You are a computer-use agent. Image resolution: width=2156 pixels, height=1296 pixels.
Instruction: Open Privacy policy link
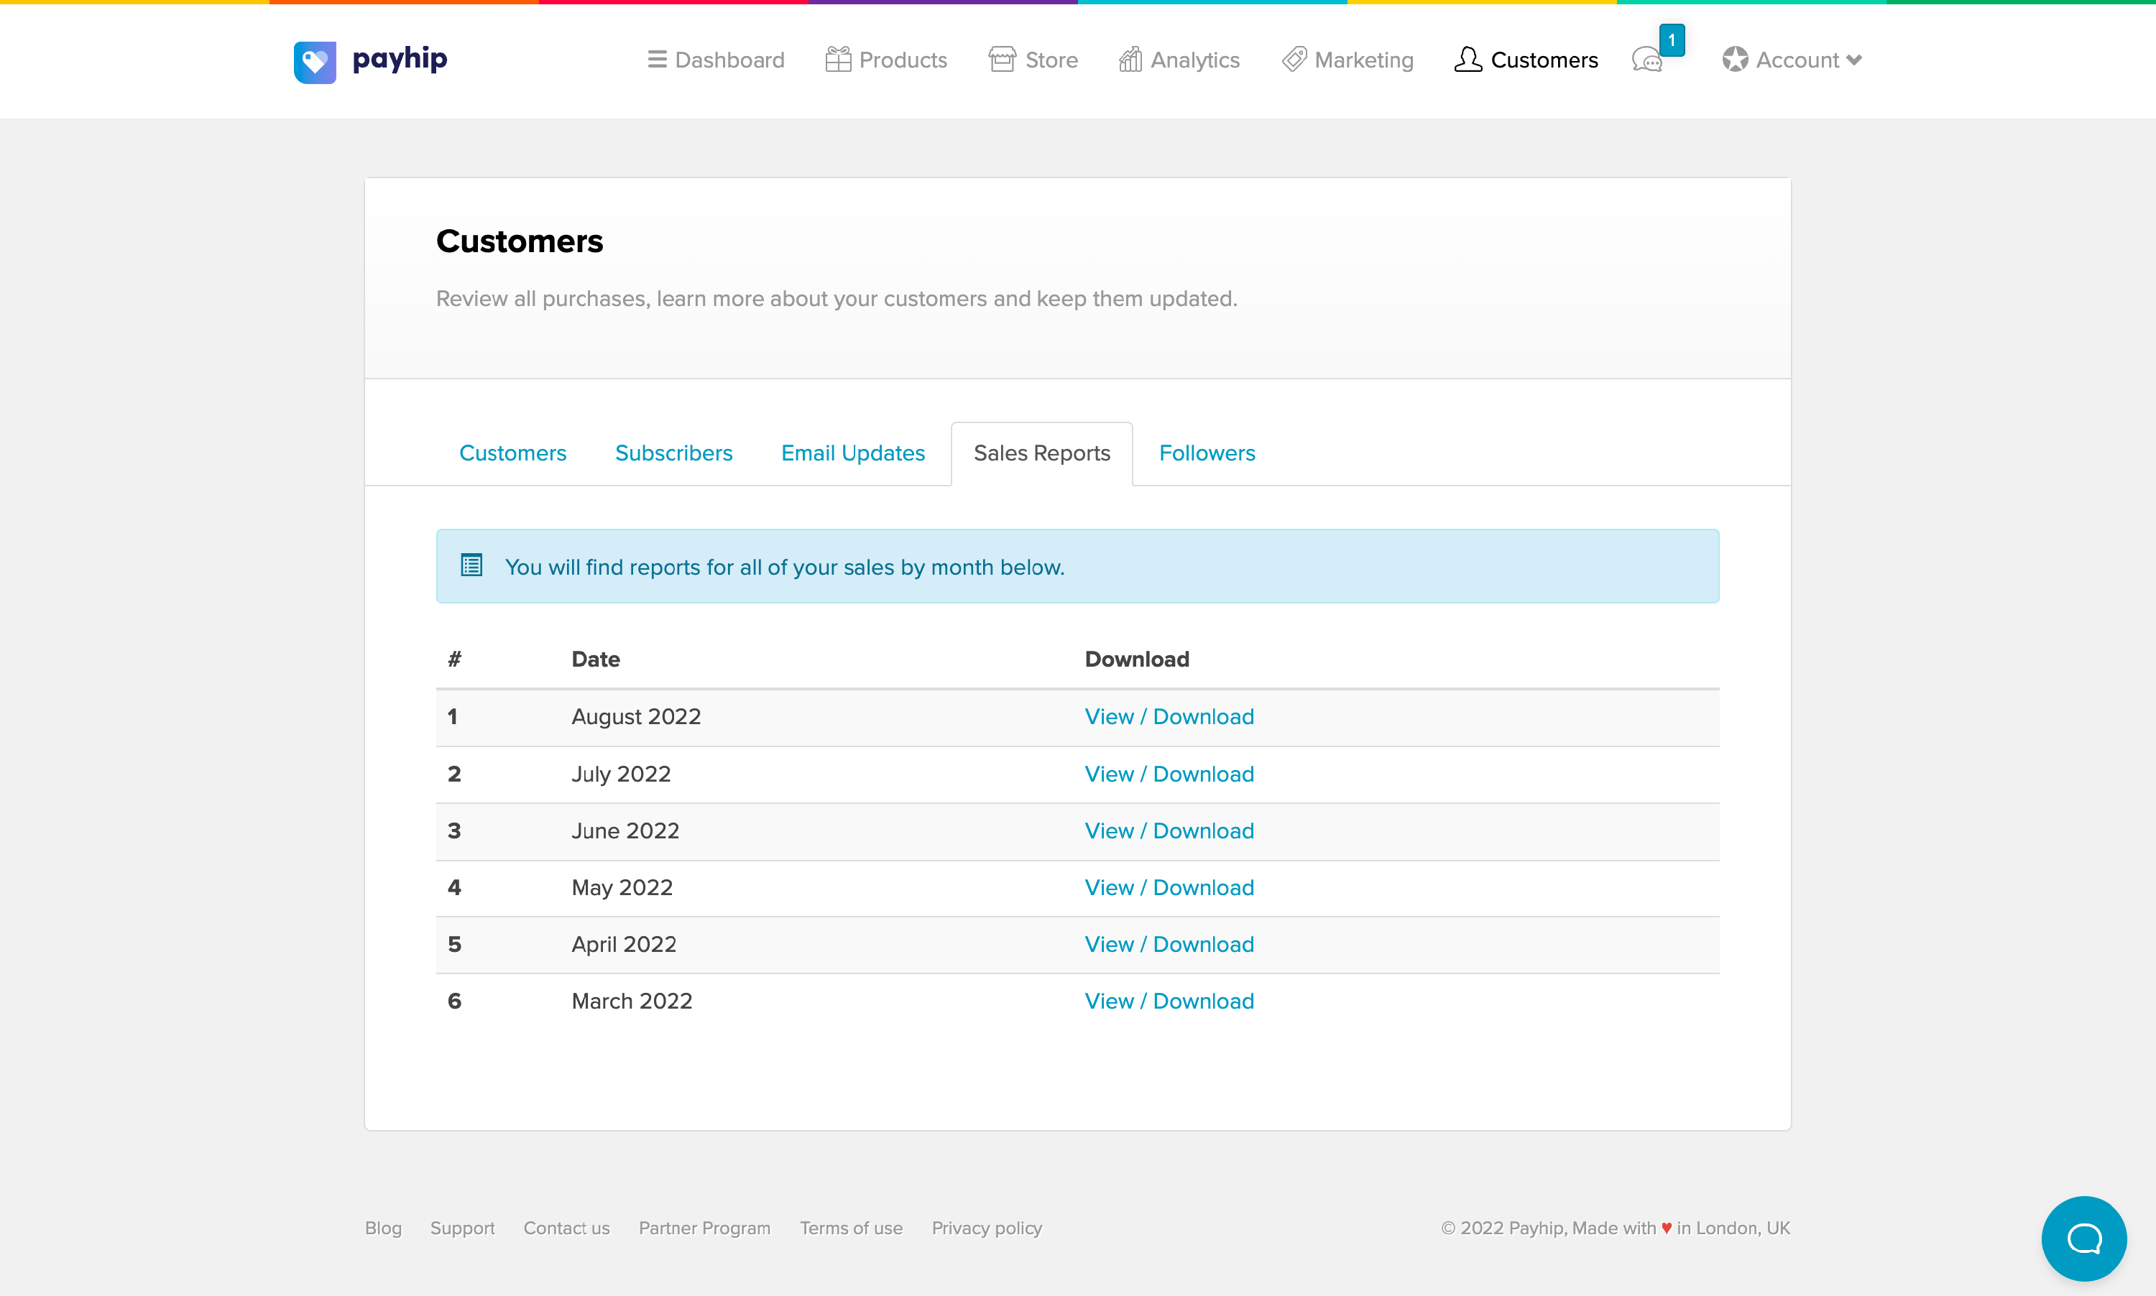coord(986,1228)
